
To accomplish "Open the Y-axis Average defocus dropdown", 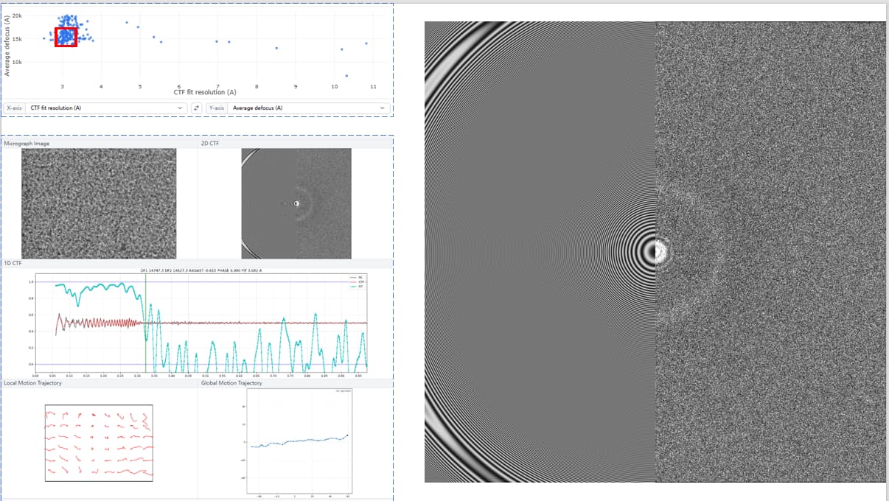I will point(309,108).
